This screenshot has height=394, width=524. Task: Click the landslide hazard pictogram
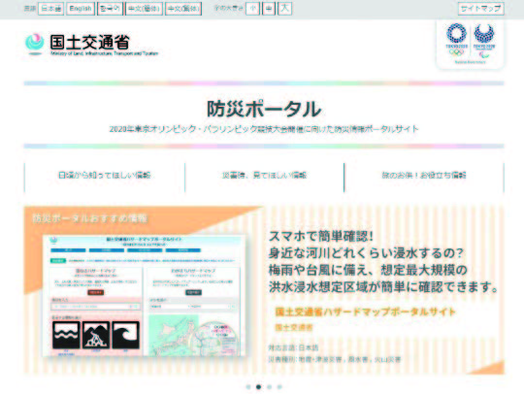point(96,335)
